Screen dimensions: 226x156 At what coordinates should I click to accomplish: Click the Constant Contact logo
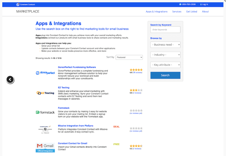point(25,5)
